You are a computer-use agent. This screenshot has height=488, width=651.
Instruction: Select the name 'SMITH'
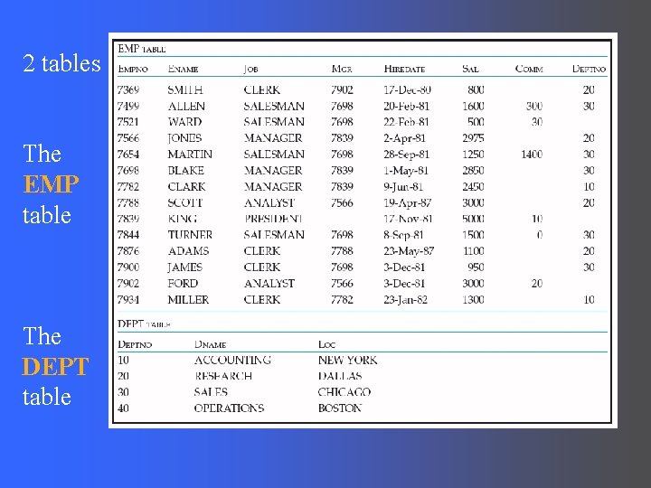(185, 90)
